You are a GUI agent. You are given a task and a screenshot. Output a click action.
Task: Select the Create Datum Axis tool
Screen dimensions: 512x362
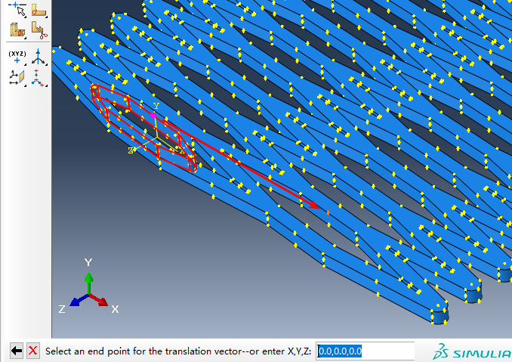click(x=39, y=57)
